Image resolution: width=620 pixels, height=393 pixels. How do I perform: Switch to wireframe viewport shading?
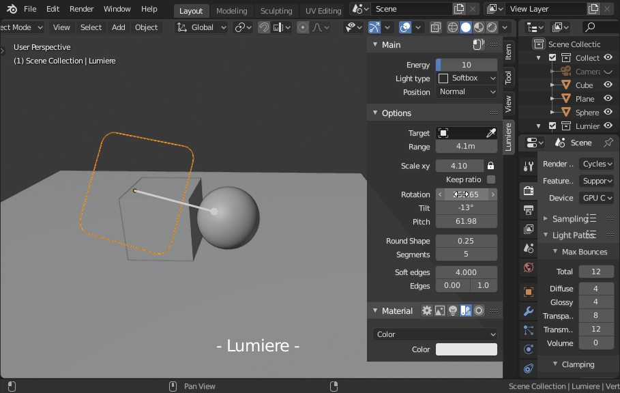[453, 27]
